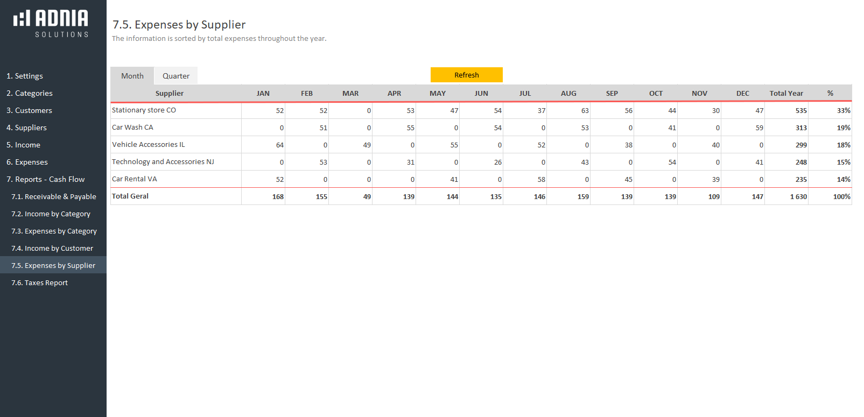Open the Income section
This screenshot has height=417, width=864.
pos(23,145)
